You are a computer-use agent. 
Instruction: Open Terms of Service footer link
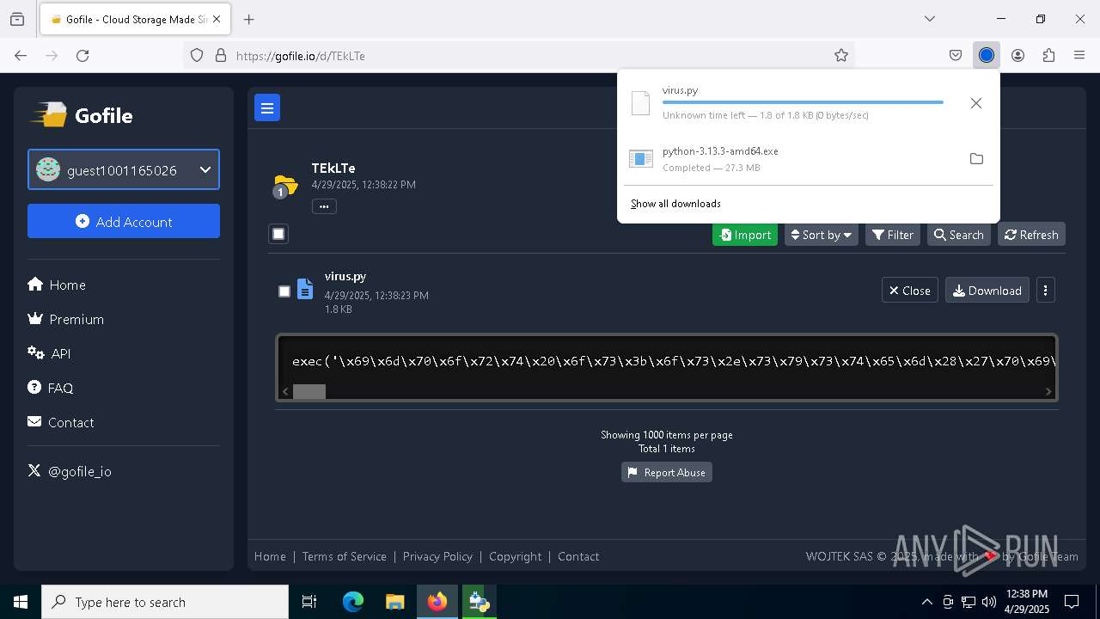point(344,556)
